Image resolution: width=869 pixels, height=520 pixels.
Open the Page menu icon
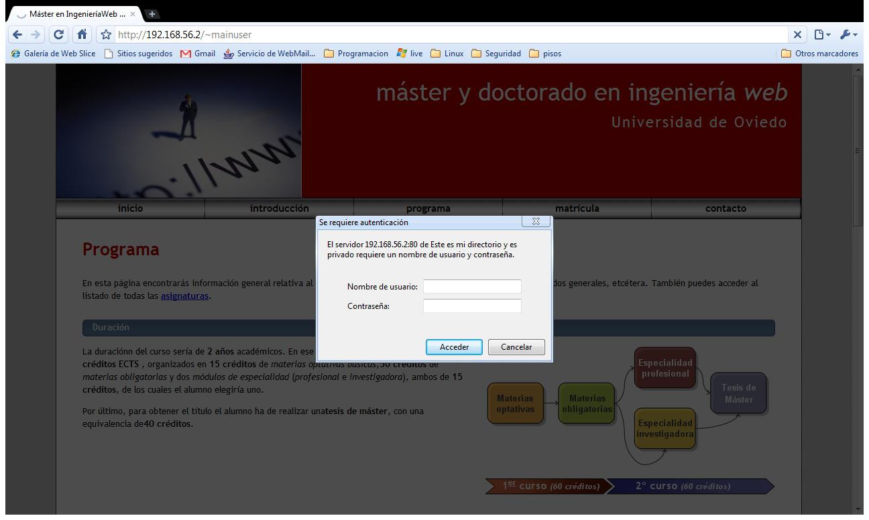(x=822, y=35)
